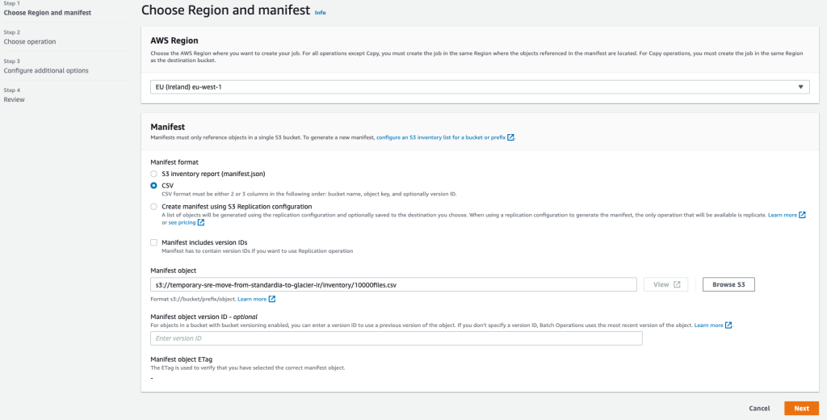The height and width of the screenshot is (420, 827).
Task: Go to Step 4 Review
Action: pyautogui.click(x=15, y=99)
